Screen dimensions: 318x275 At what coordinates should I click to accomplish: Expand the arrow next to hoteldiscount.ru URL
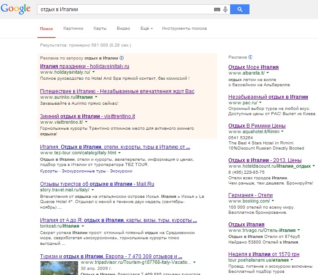[314, 166]
